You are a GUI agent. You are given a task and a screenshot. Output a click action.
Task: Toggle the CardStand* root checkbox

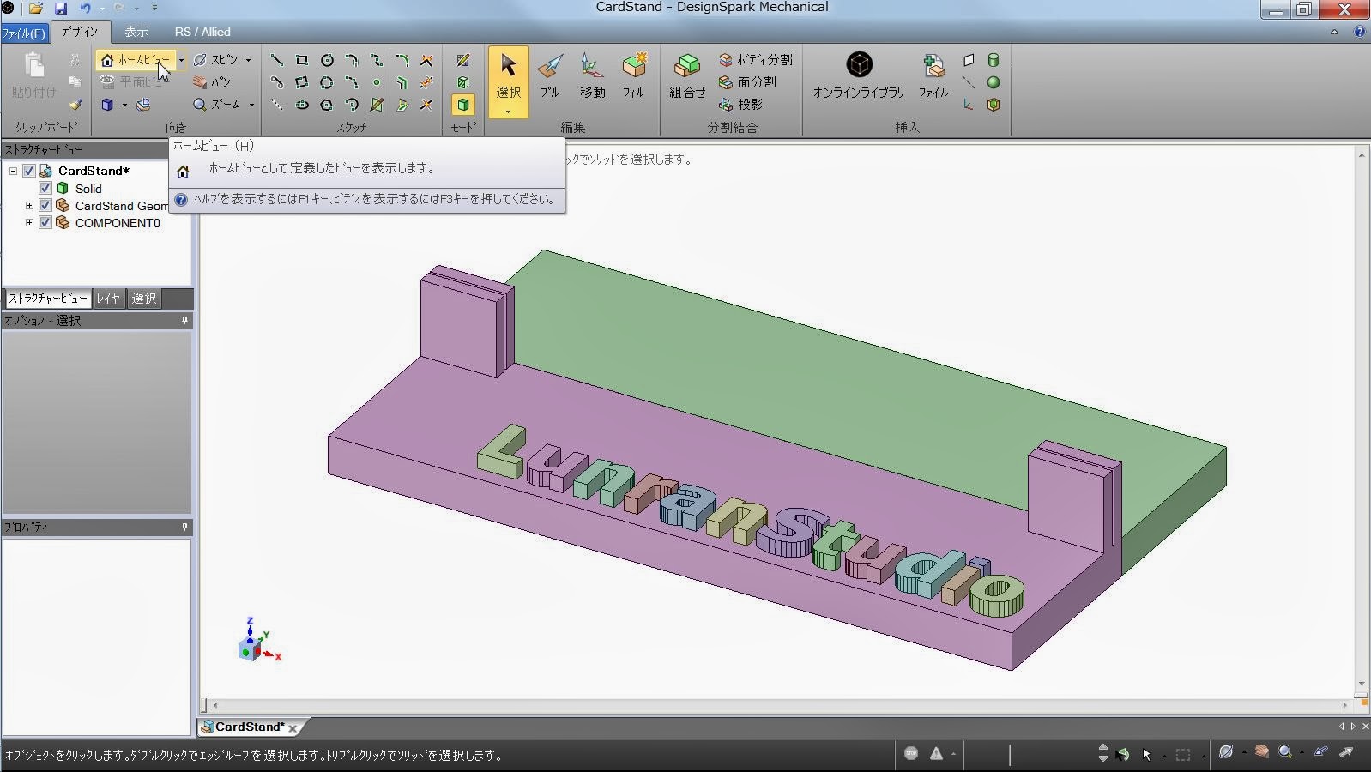[29, 171]
